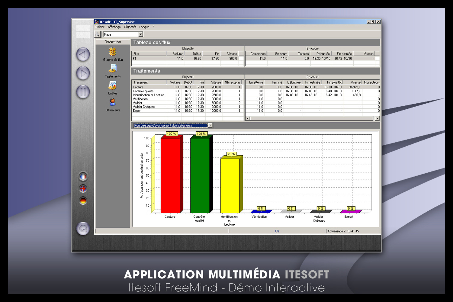This screenshot has width=453, height=302.
Task: Select the Identification et Lecture row
Action: (x=148, y=95)
